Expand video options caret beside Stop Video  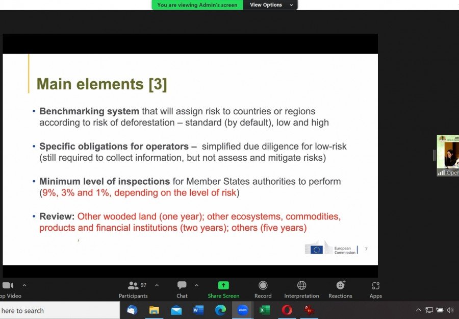pos(24,285)
